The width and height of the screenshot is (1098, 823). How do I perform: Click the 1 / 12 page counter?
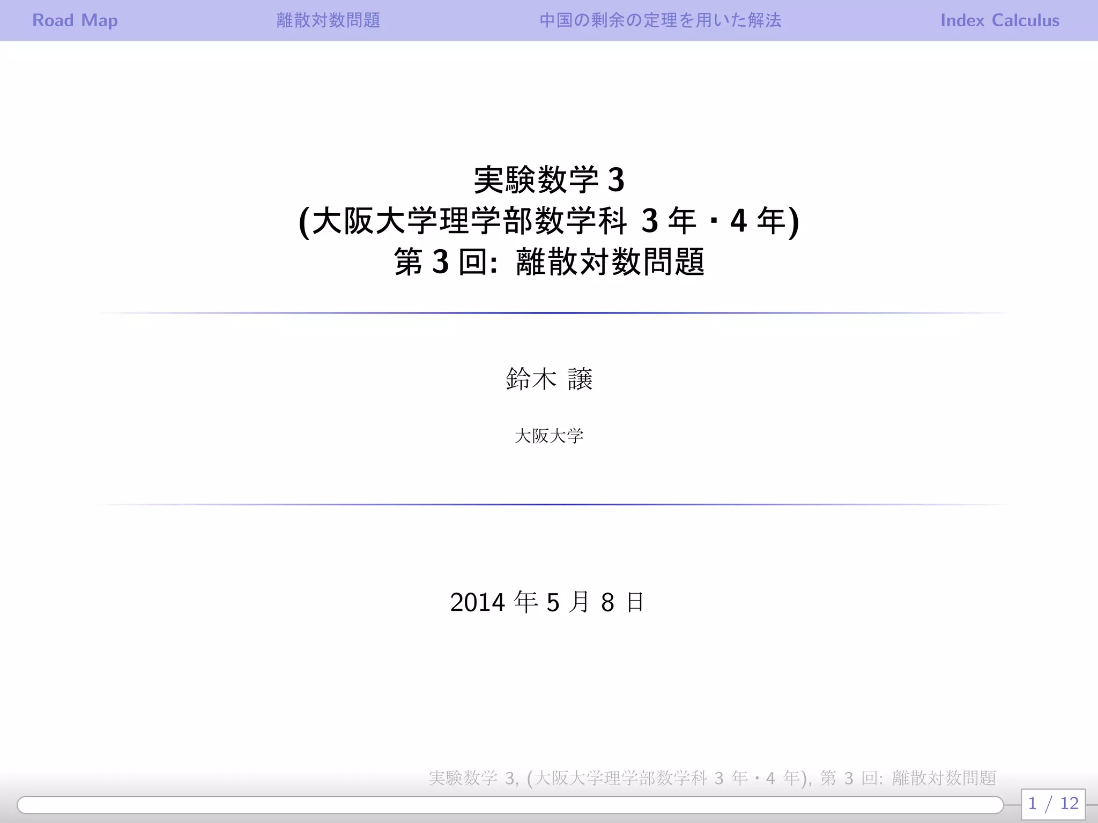pyautogui.click(x=1053, y=804)
